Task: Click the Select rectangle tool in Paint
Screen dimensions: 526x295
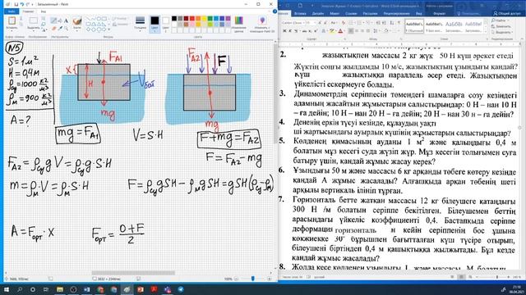Action: click(x=34, y=20)
